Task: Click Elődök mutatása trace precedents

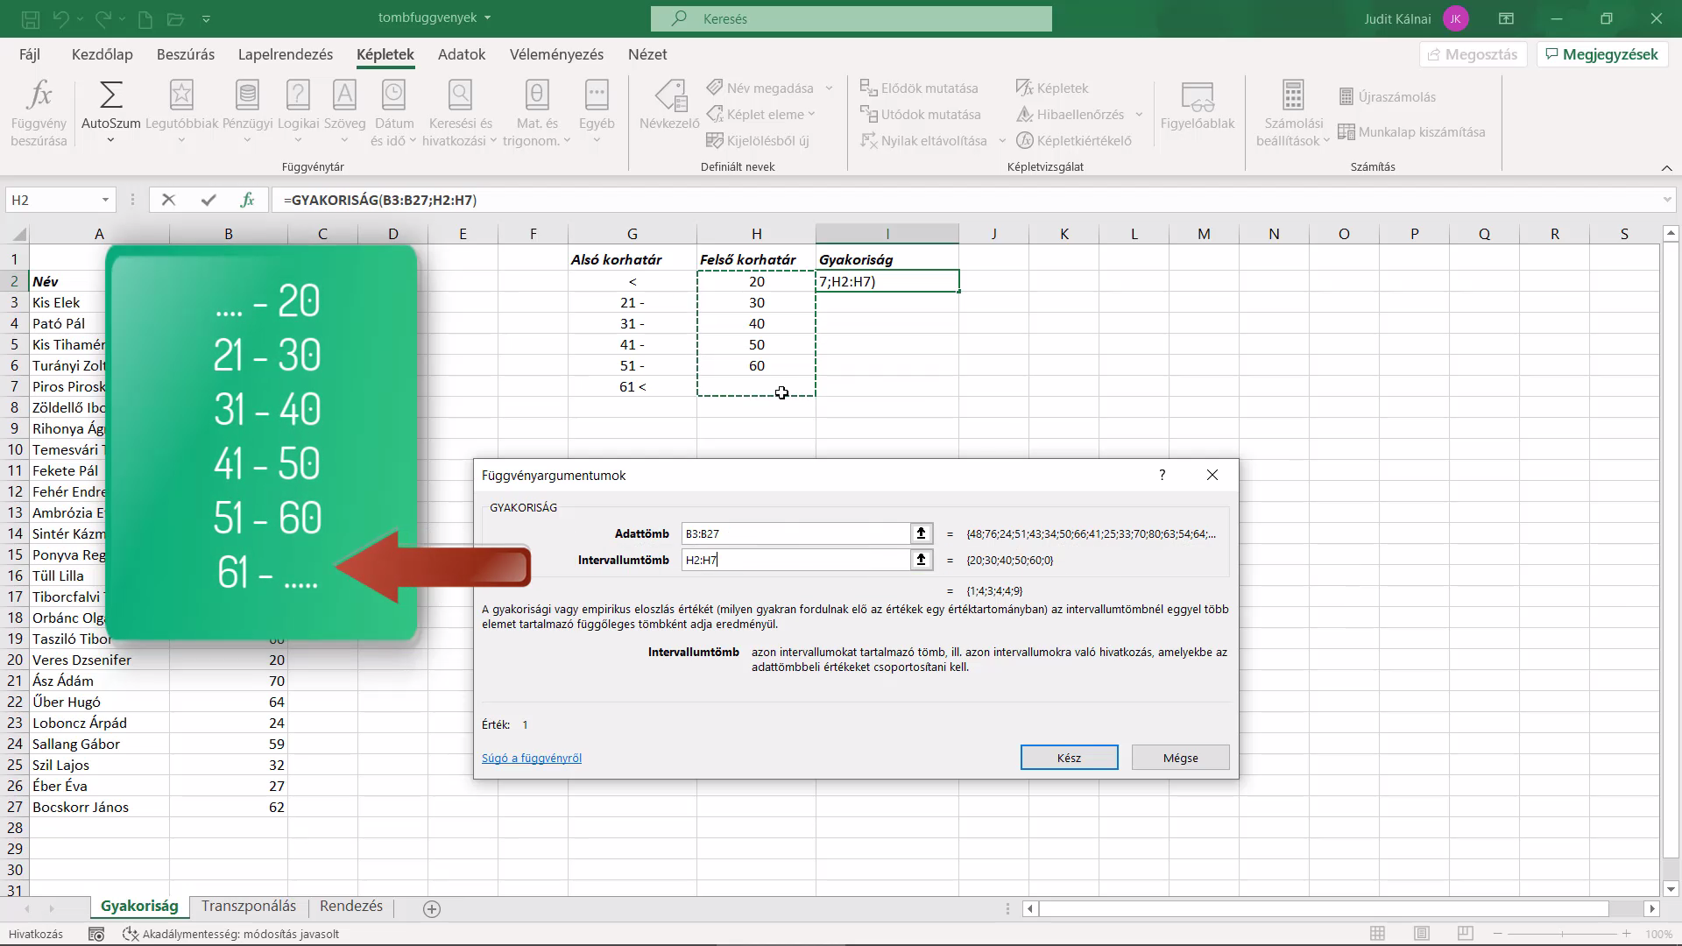Action: click(x=919, y=88)
